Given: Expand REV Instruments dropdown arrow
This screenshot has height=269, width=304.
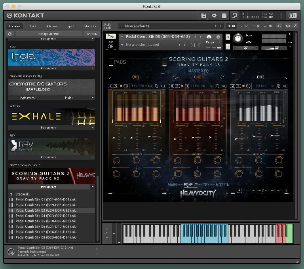Looking at the screenshot, I should pos(93,157).
